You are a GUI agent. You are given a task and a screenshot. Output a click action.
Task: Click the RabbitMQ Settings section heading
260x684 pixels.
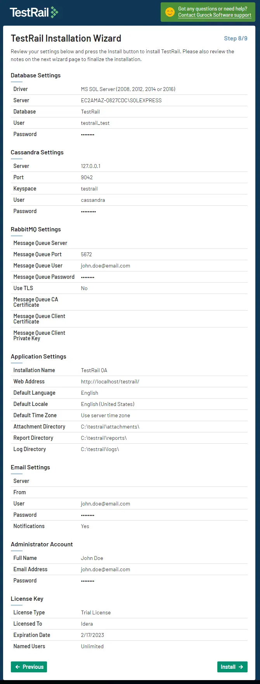tap(36, 229)
